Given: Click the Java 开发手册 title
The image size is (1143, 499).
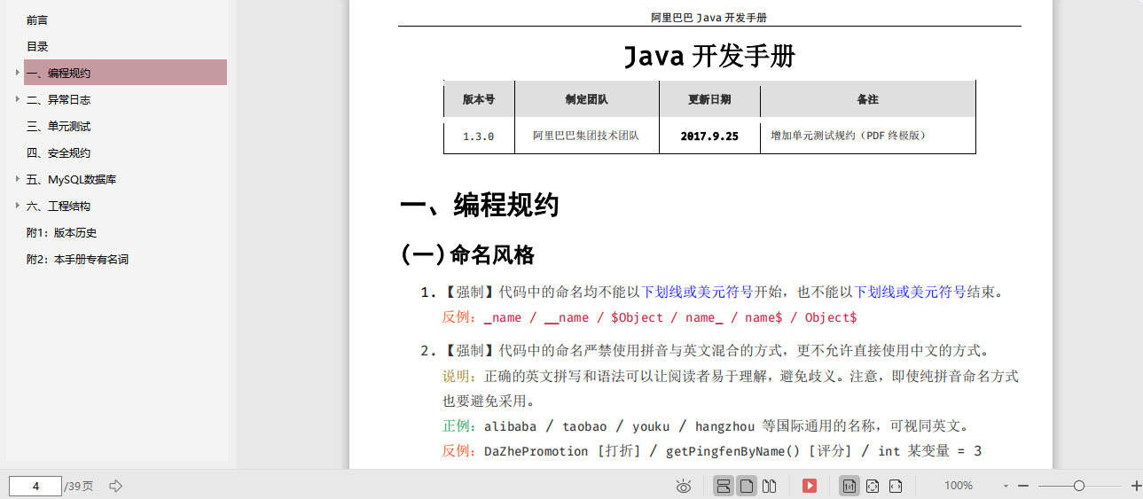Looking at the screenshot, I should click(x=709, y=56).
